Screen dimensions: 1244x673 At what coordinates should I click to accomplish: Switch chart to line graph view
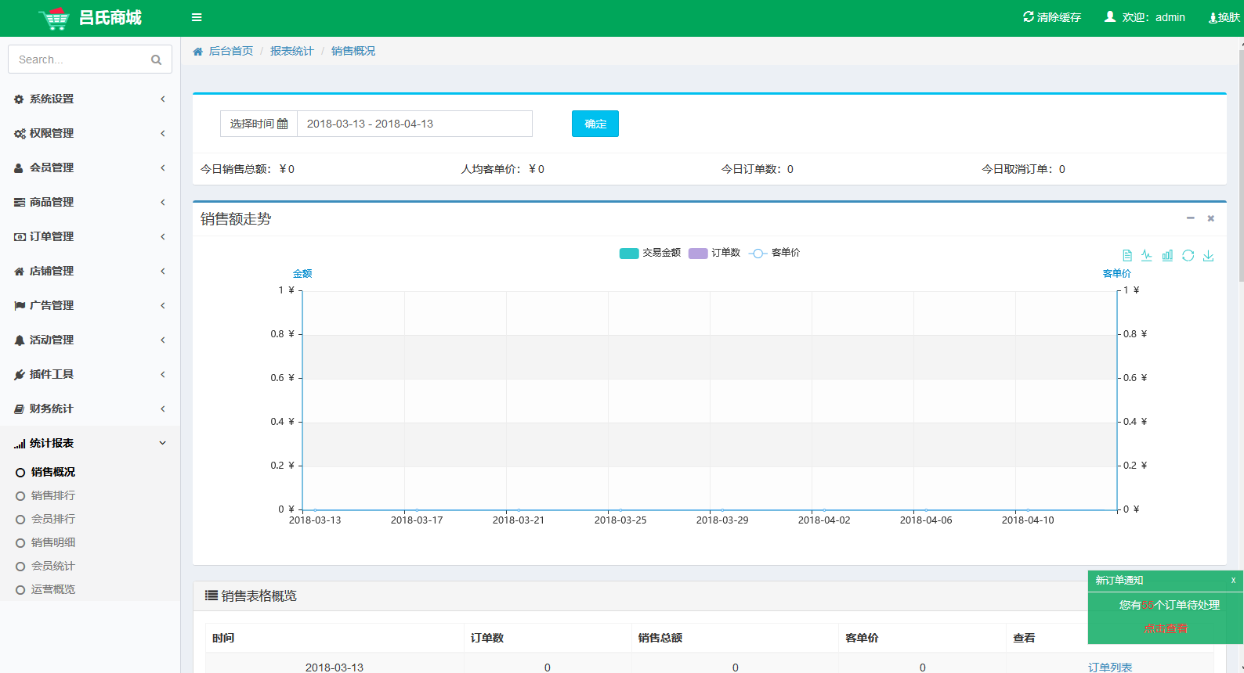point(1147,256)
